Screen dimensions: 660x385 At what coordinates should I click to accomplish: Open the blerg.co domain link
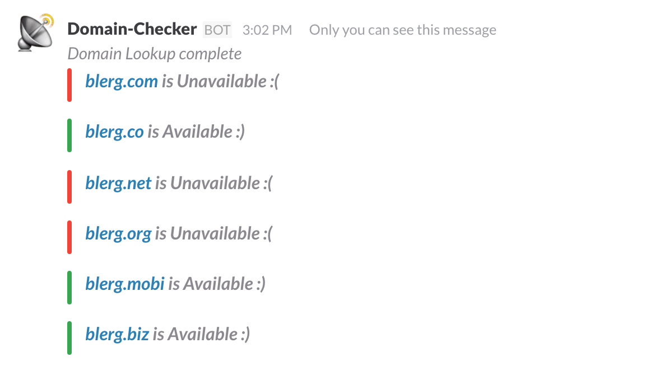[114, 132]
